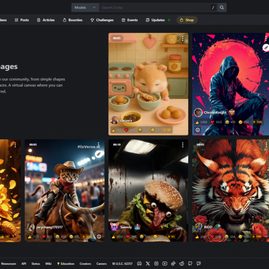Open the Twitch footer icon
This screenshot has height=269, width=269.
(199, 263)
